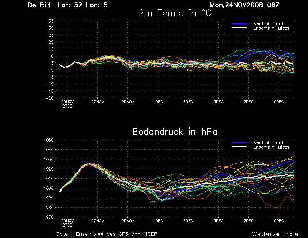
Task: Click white Ensemble-Mittel line sample in Bodendruck legend
Action: (239, 147)
